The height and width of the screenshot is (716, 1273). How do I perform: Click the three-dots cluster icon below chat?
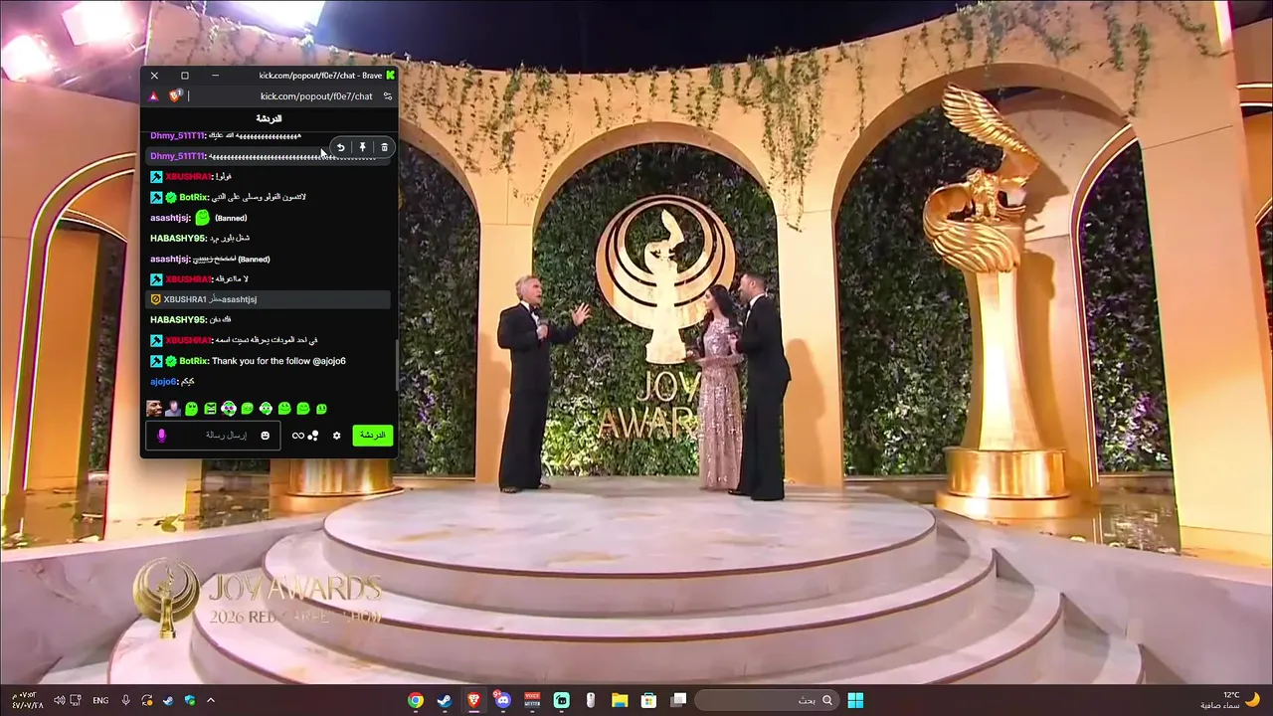[x=312, y=436]
